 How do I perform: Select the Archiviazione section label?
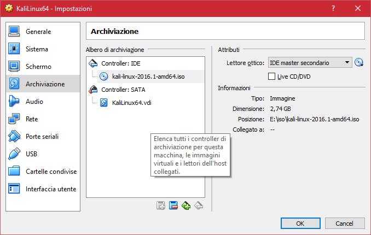click(x=45, y=84)
